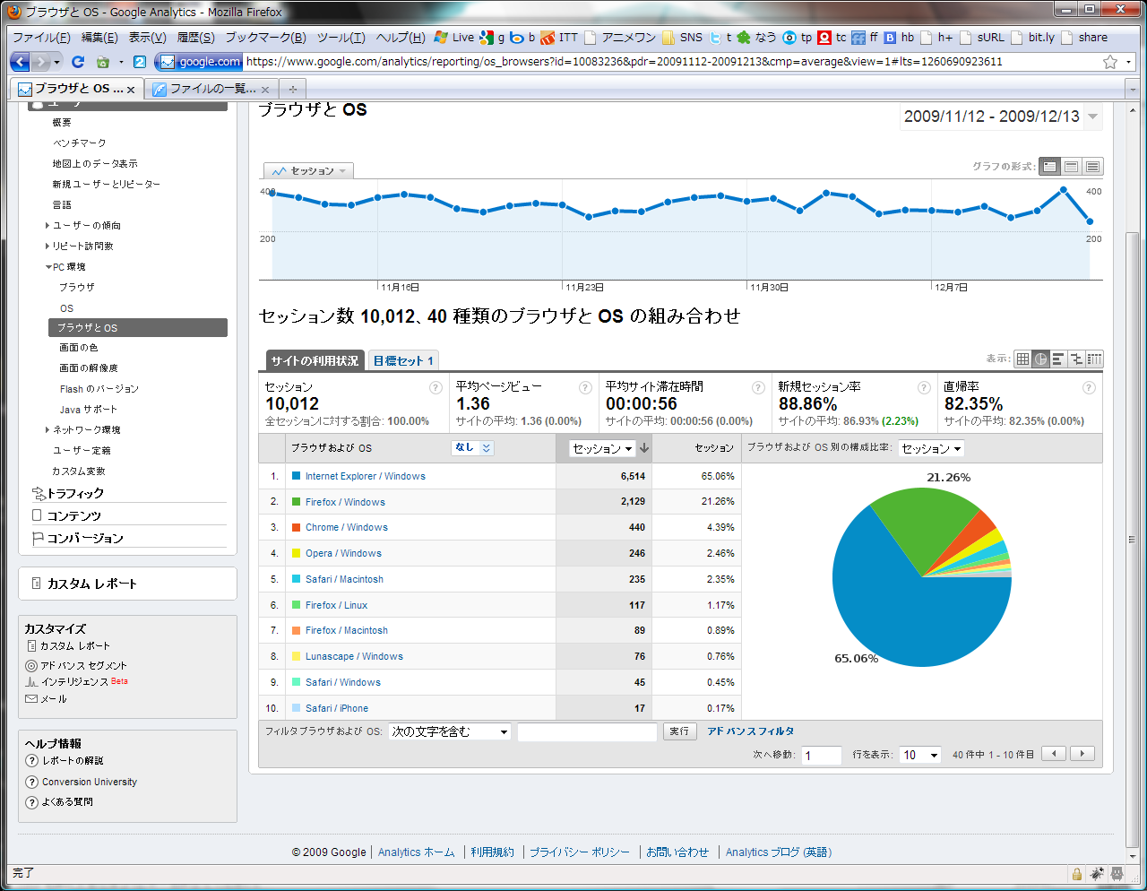Click the sort descending arrow icon
This screenshot has width=1147, height=891.
644,448
